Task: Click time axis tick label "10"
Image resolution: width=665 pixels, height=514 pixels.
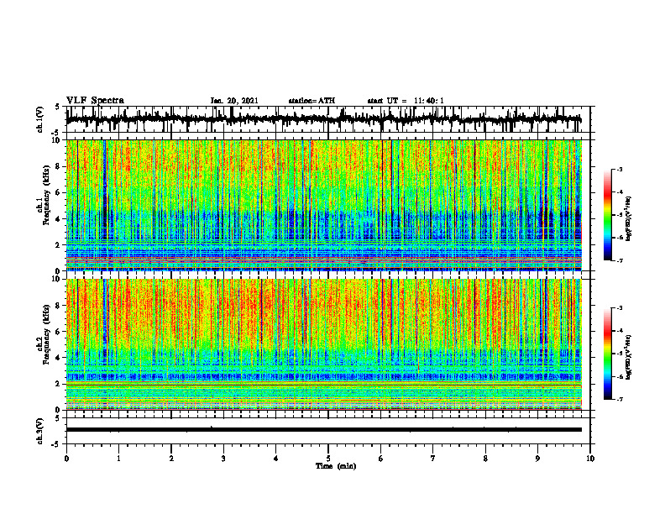Action: click(x=590, y=459)
